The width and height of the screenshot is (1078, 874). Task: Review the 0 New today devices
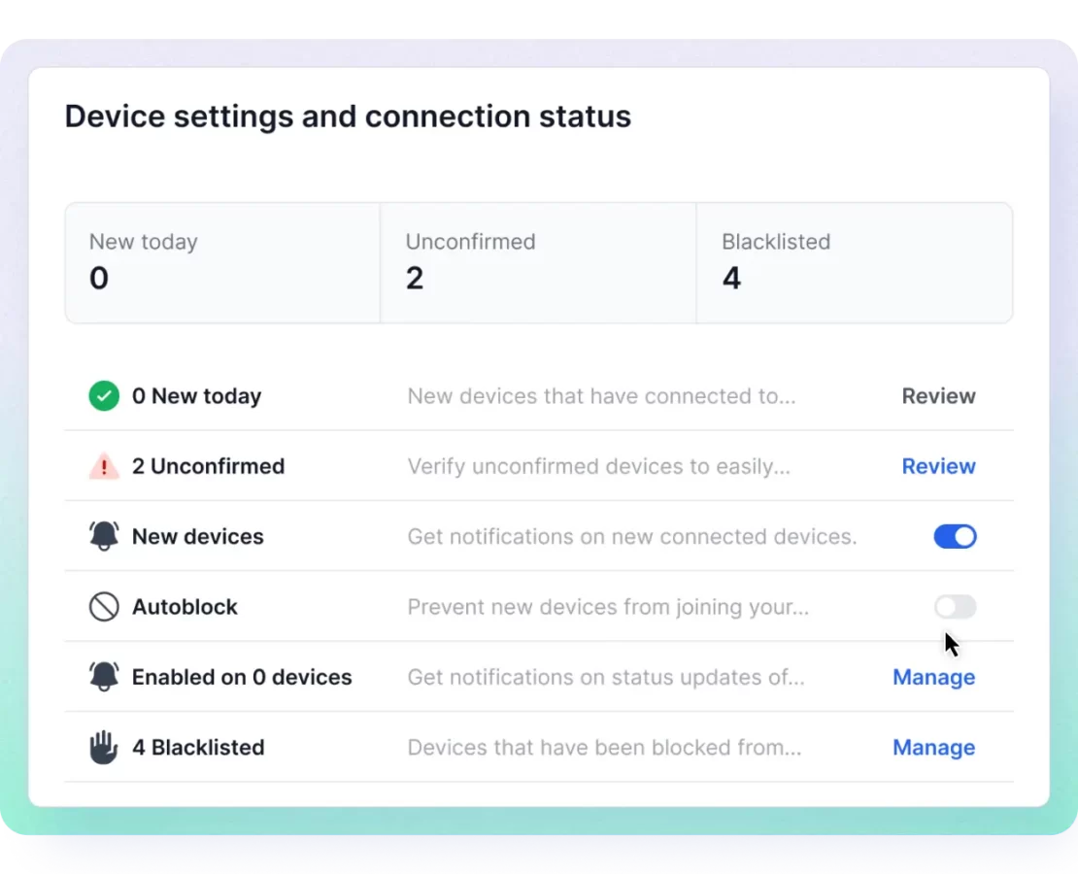(x=938, y=396)
